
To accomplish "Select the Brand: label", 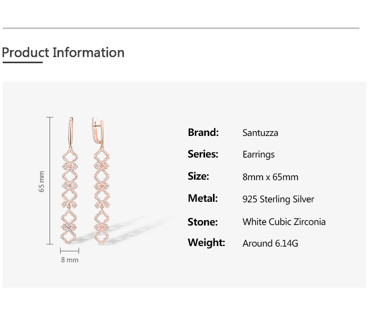I will (203, 132).
